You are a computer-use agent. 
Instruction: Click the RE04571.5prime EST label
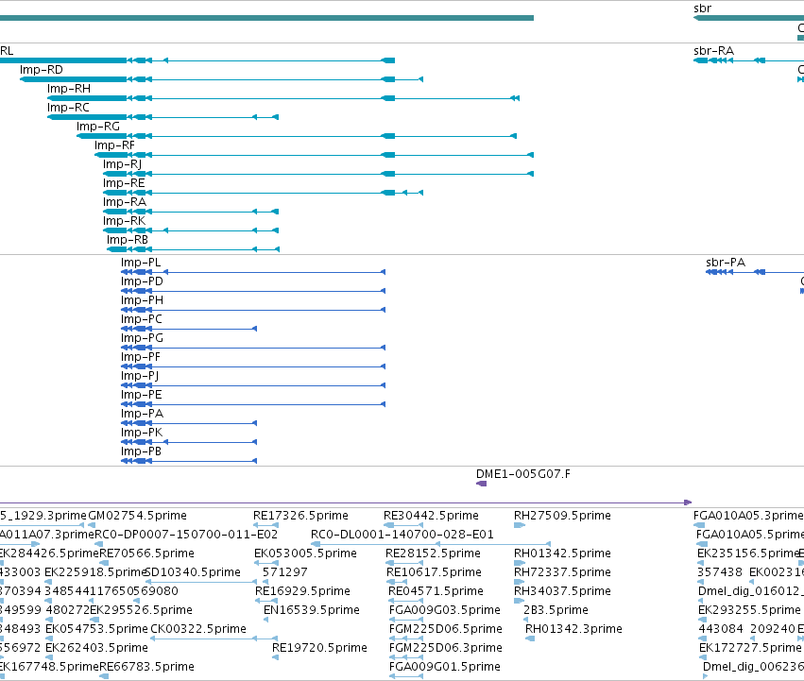pos(436,591)
